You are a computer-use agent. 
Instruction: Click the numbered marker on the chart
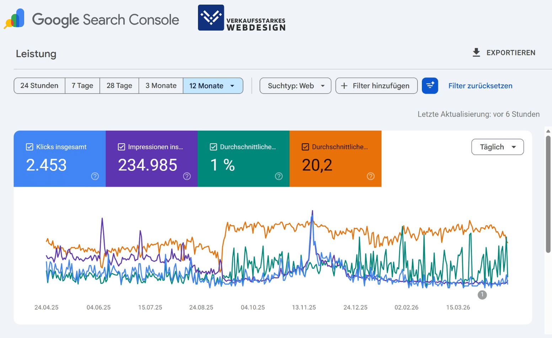[482, 295]
